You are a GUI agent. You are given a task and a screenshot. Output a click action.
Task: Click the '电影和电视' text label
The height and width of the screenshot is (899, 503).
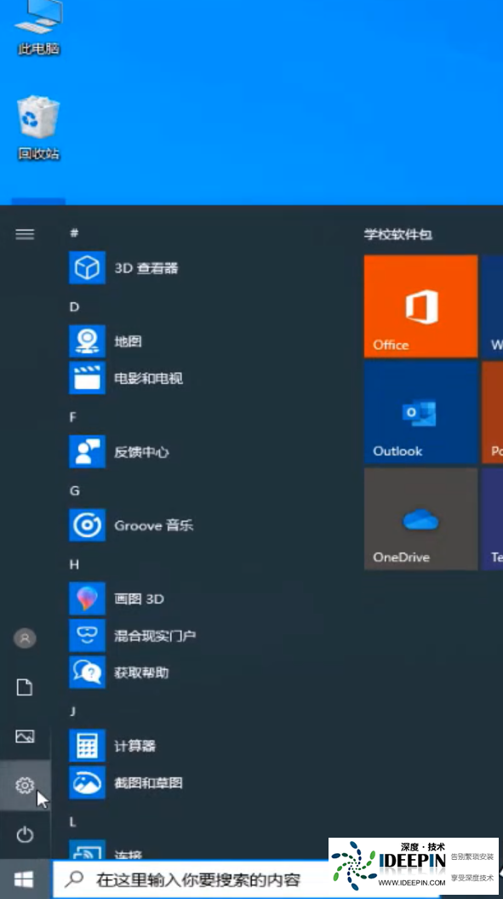[x=148, y=378]
